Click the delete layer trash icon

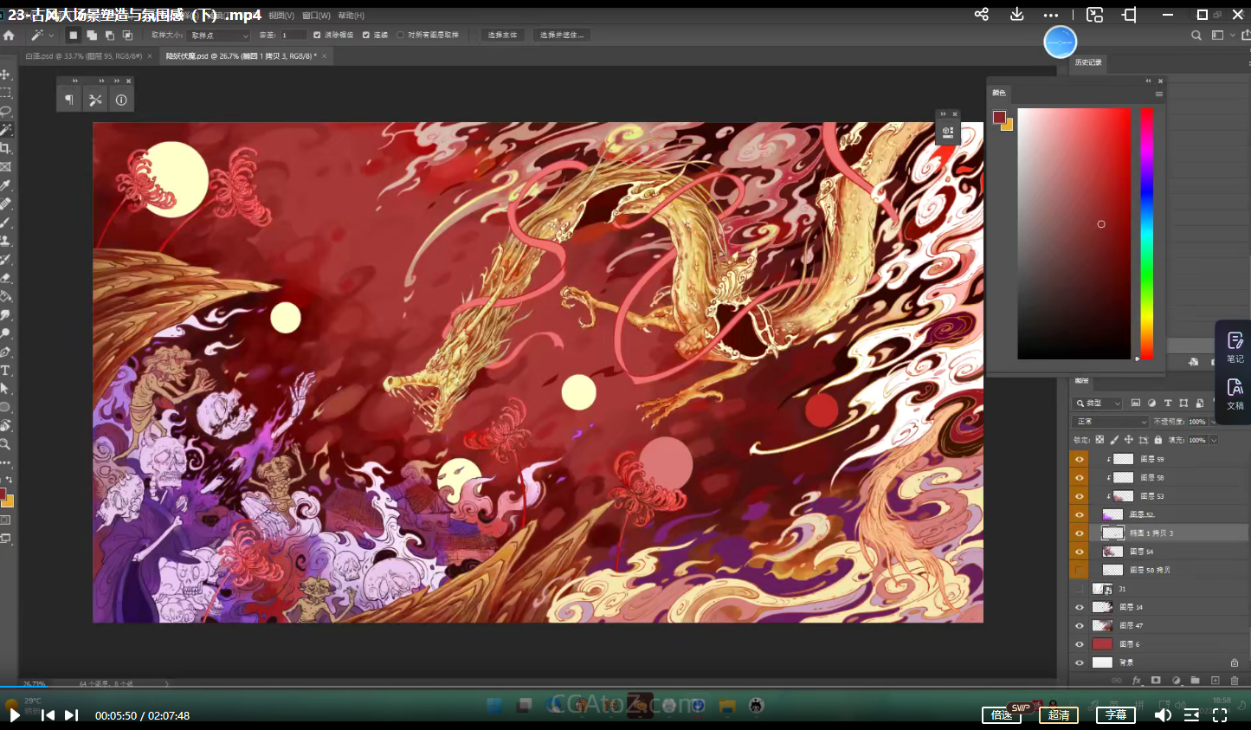pos(1235,681)
